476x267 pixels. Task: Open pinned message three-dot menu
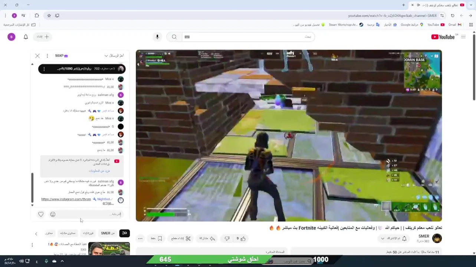point(44,69)
